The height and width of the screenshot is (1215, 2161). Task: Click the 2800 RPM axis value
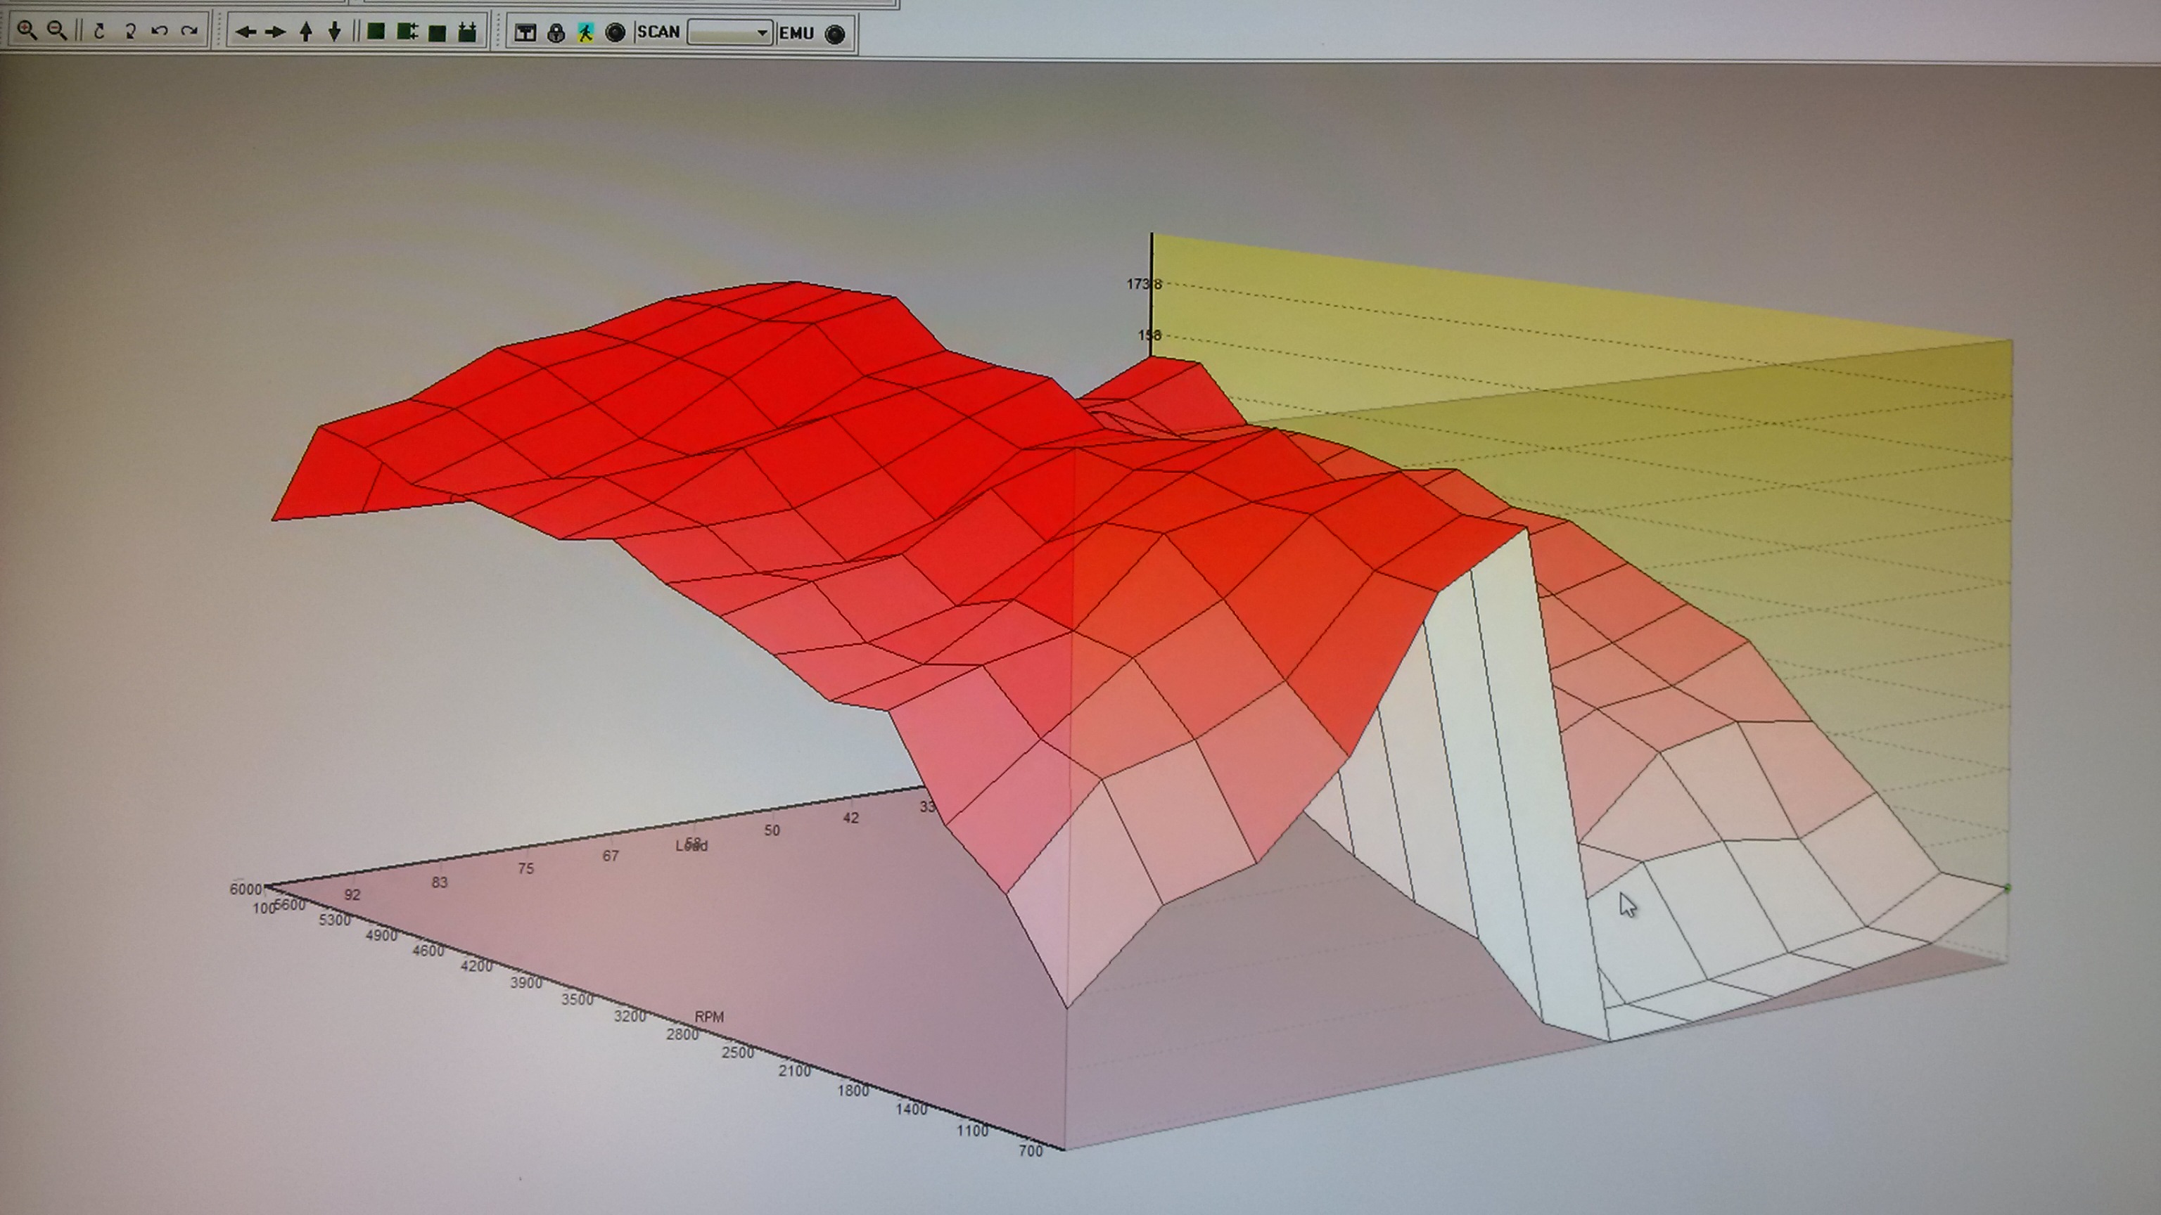tap(682, 1035)
